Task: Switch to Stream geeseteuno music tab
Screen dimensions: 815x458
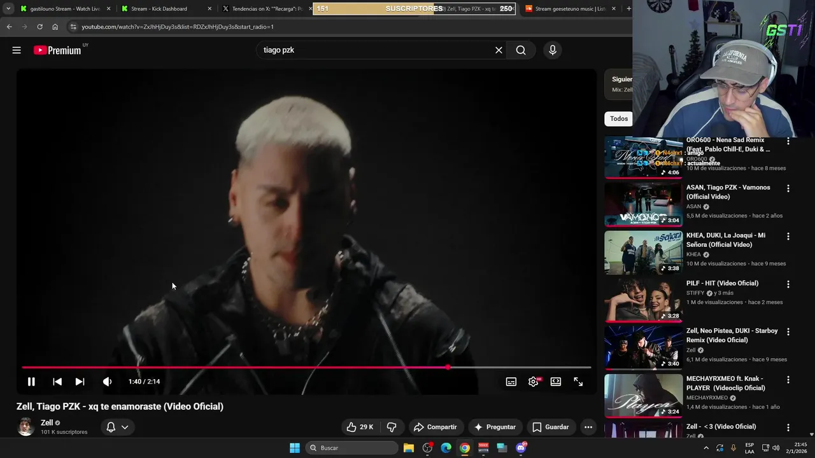Action: point(570,9)
